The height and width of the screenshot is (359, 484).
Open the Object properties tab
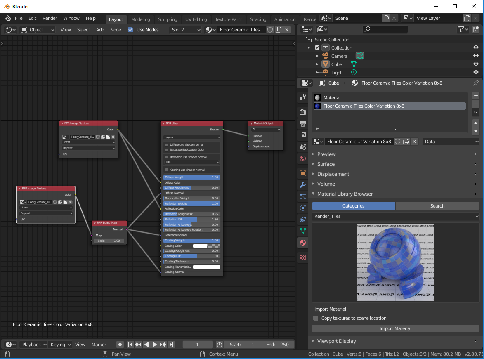(303, 173)
